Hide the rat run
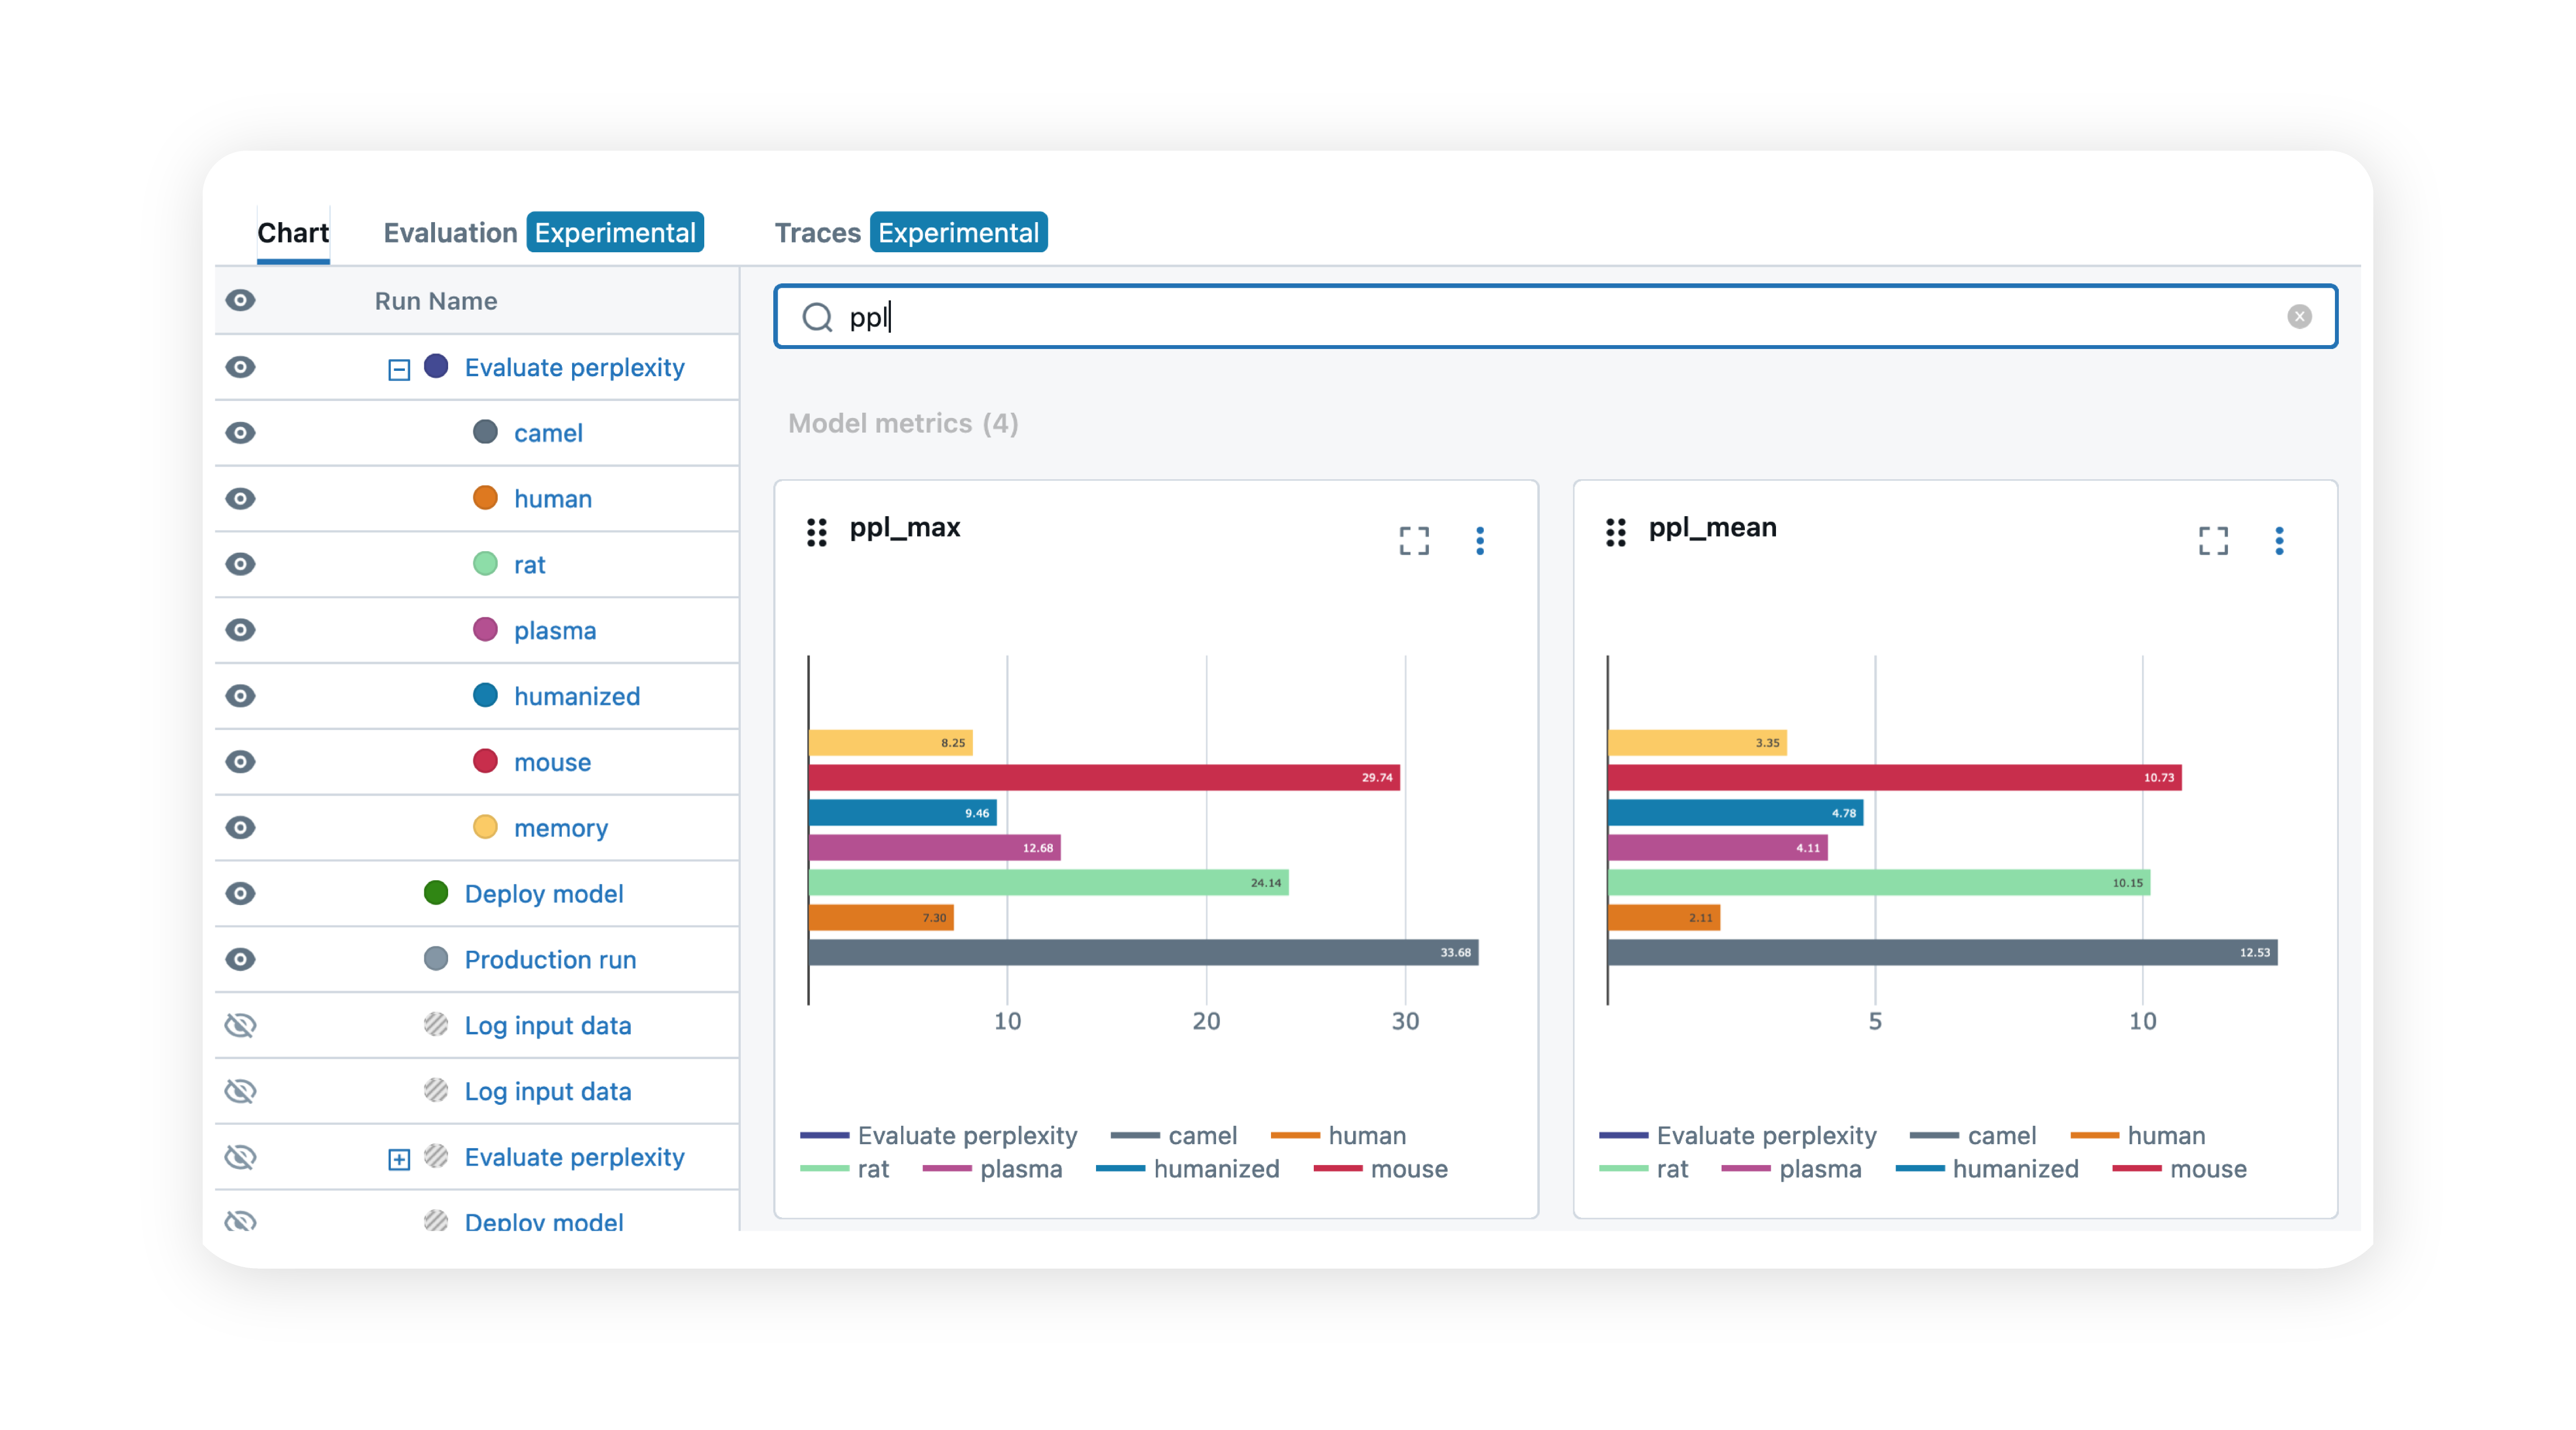This screenshot has height=1430, width=2576. tap(240, 564)
